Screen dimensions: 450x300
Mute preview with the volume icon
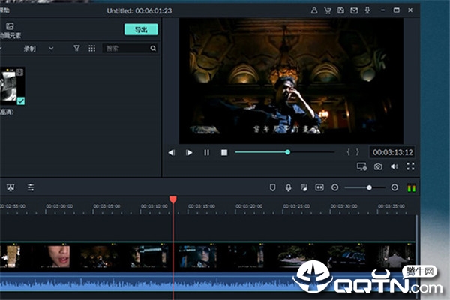(x=394, y=166)
